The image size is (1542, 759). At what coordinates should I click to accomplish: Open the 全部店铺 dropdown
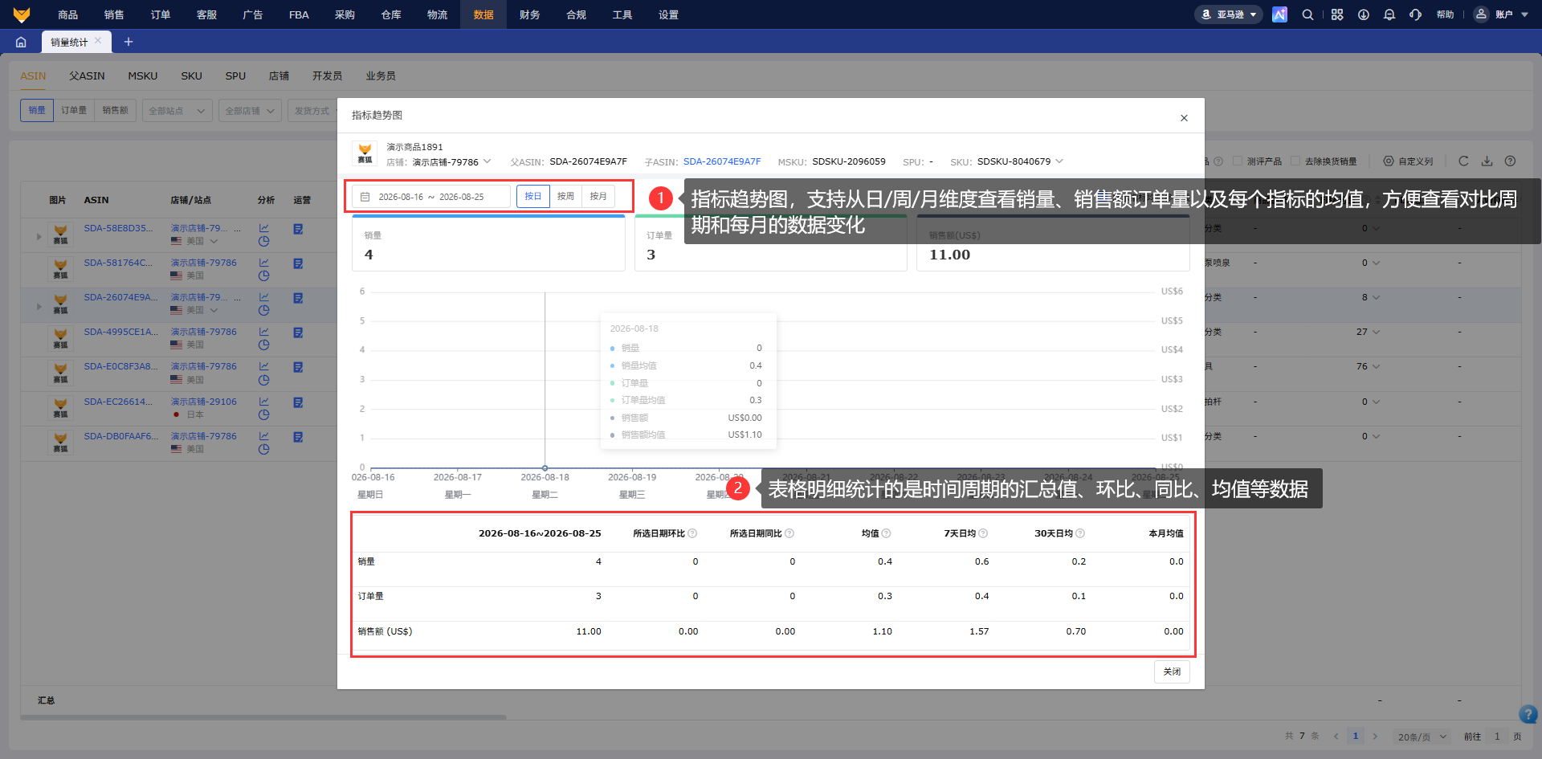click(250, 111)
